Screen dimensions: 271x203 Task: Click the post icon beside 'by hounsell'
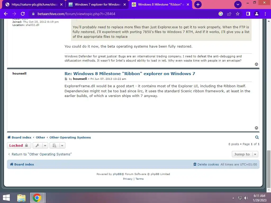[66, 79]
